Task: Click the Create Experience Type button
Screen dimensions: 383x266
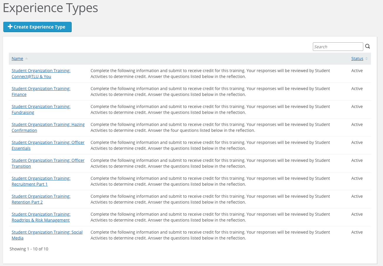Action: pyautogui.click(x=37, y=27)
